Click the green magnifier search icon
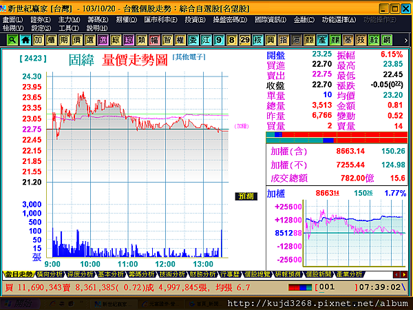 coord(12,40)
